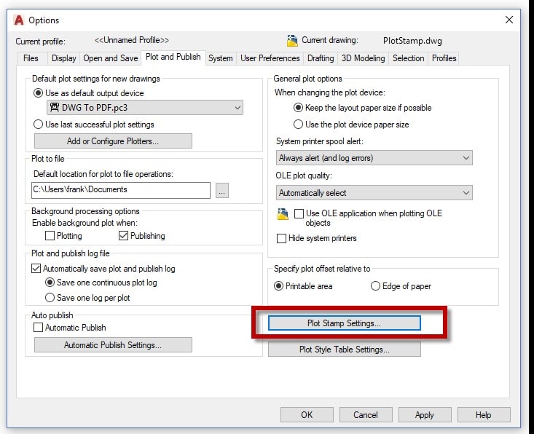Click the Cancel button

point(366,414)
